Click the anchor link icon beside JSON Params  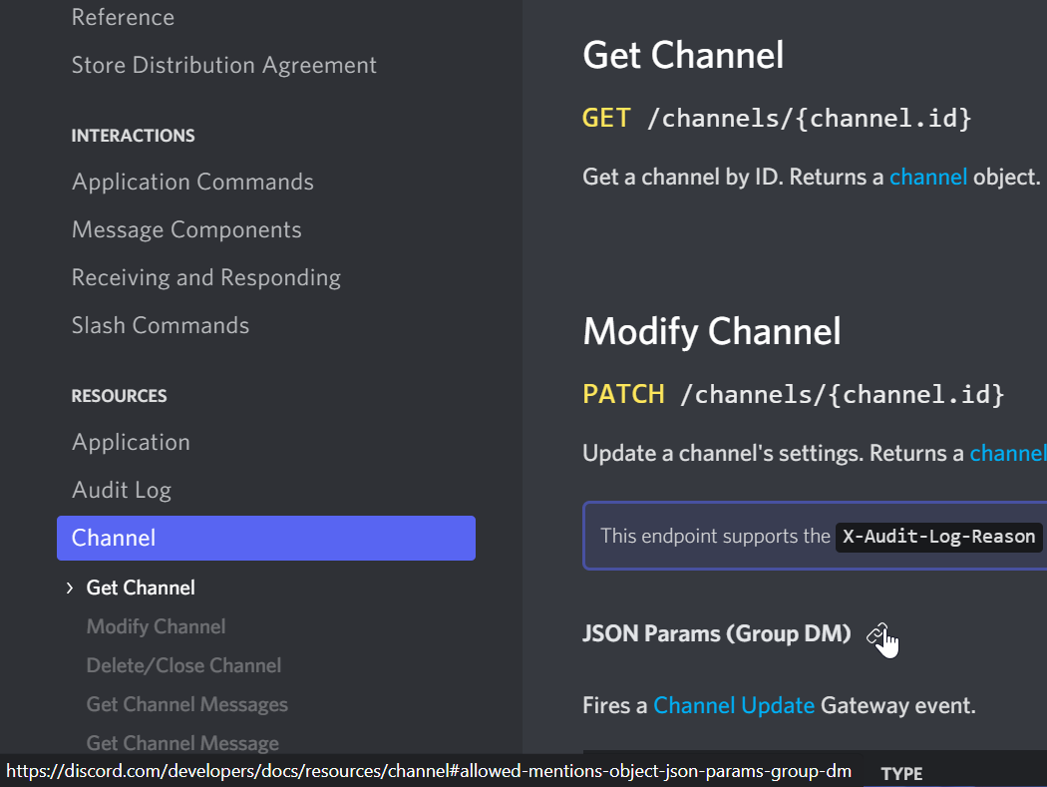876,634
